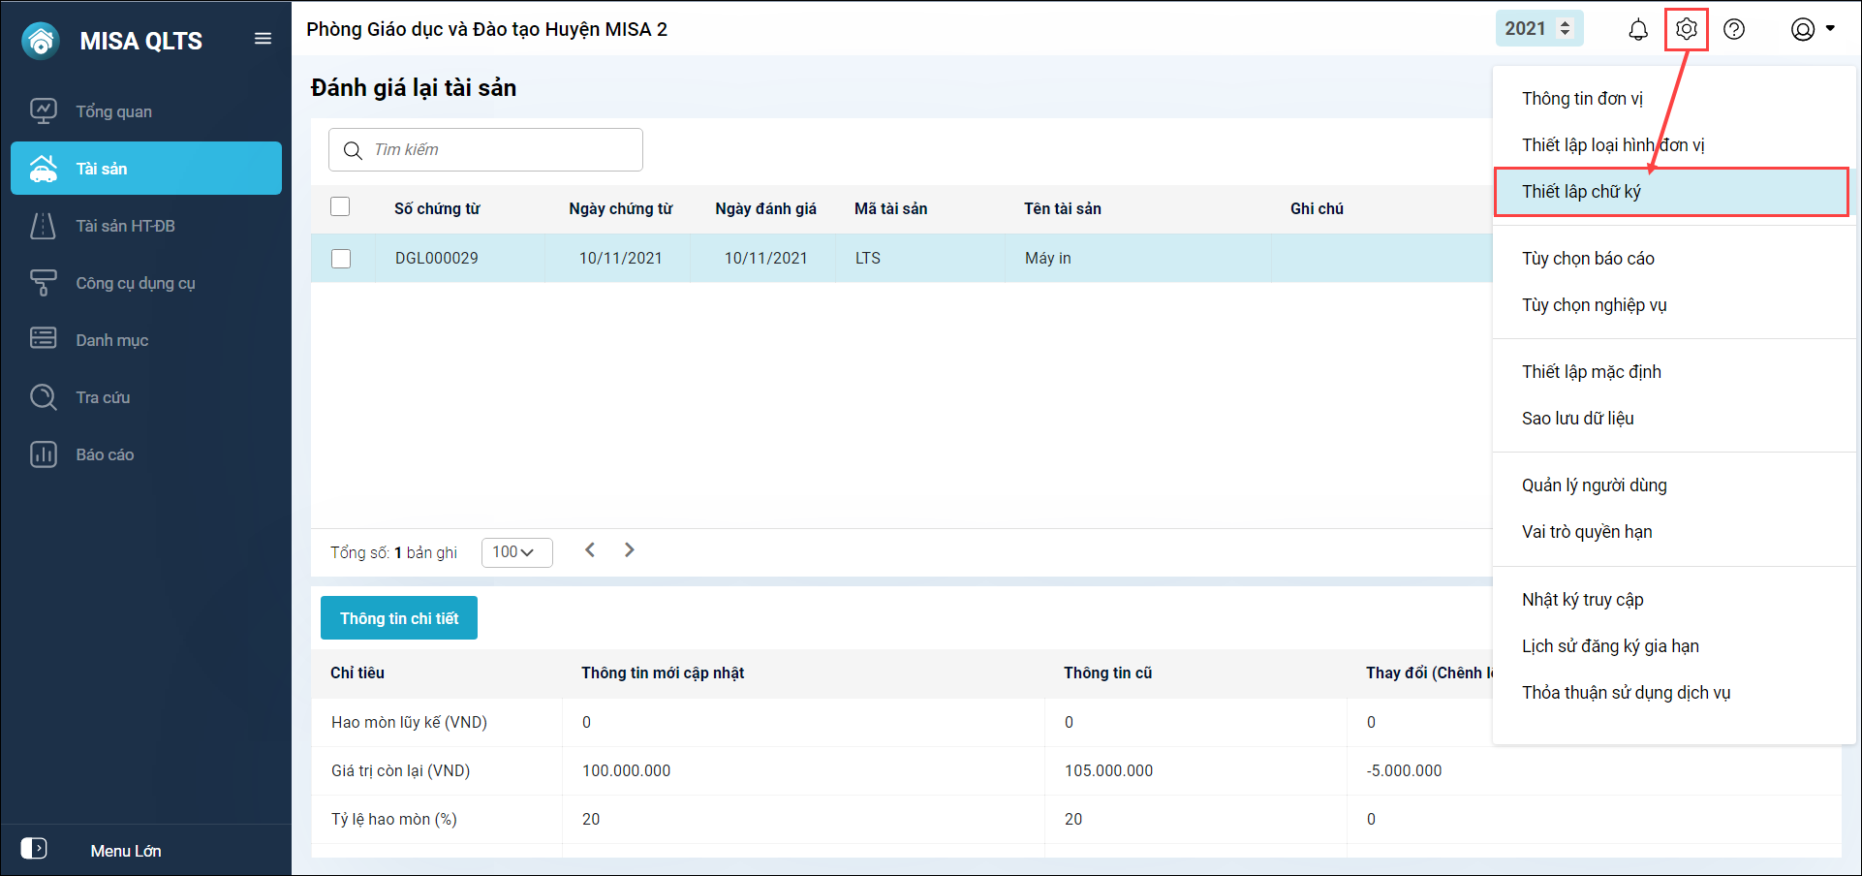The width and height of the screenshot is (1862, 876).
Task: Toggle the Menu Lớn switch icon
Action: tap(34, 849)
